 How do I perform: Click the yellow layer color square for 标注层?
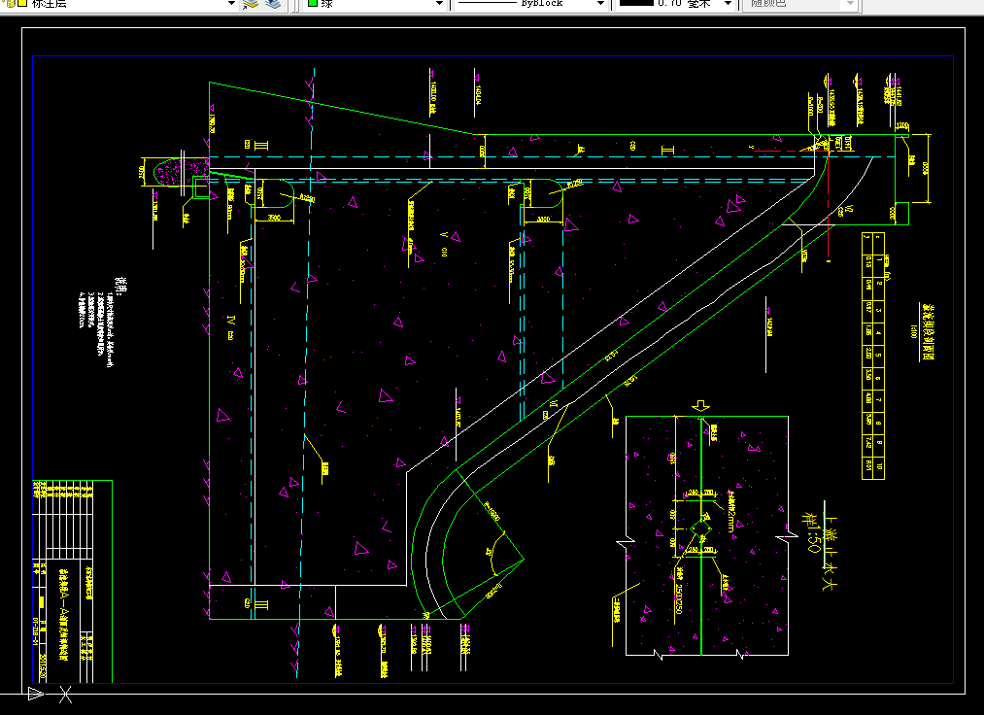point(22,3)
